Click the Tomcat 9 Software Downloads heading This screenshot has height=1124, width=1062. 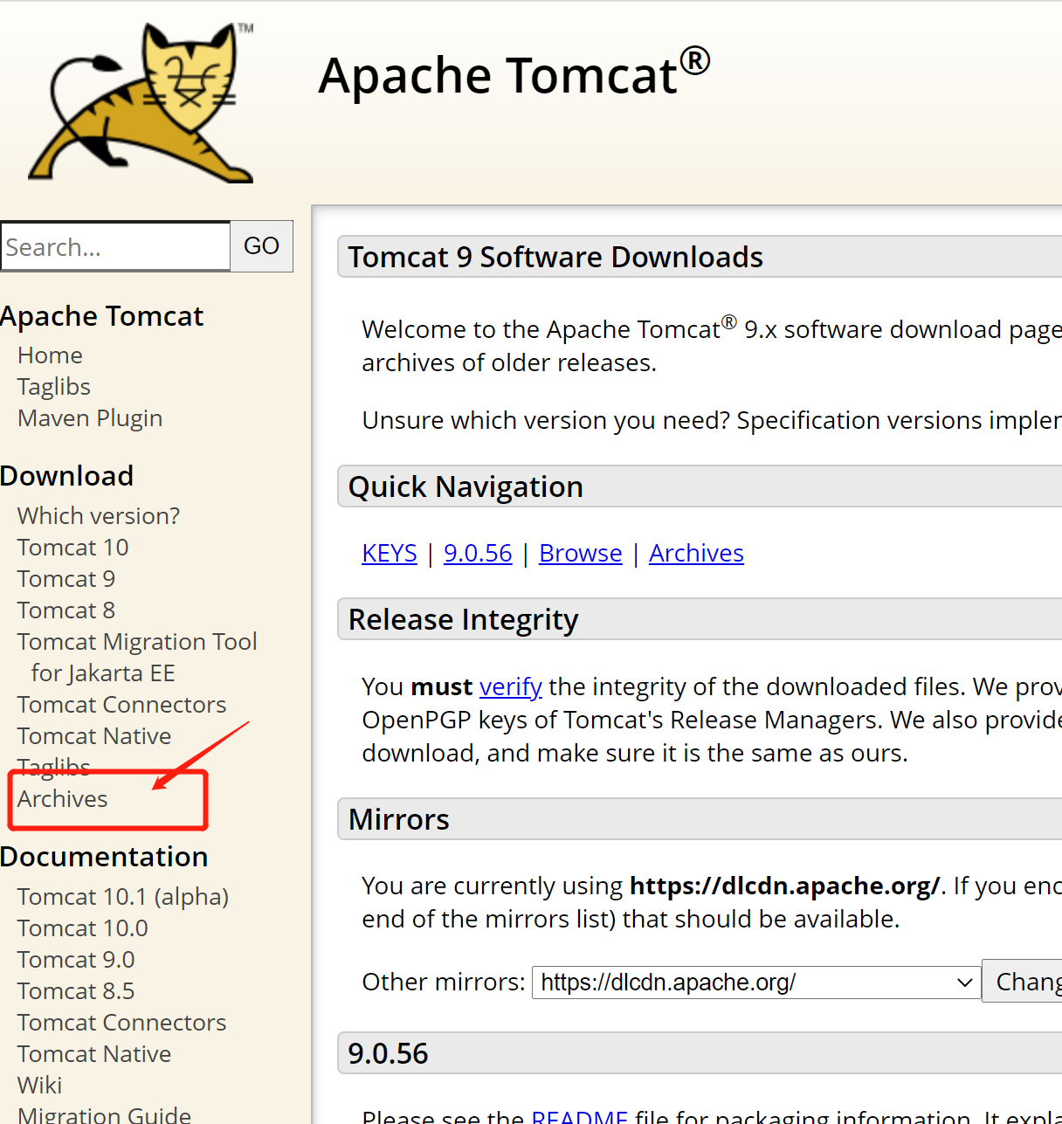coord(555,258)
